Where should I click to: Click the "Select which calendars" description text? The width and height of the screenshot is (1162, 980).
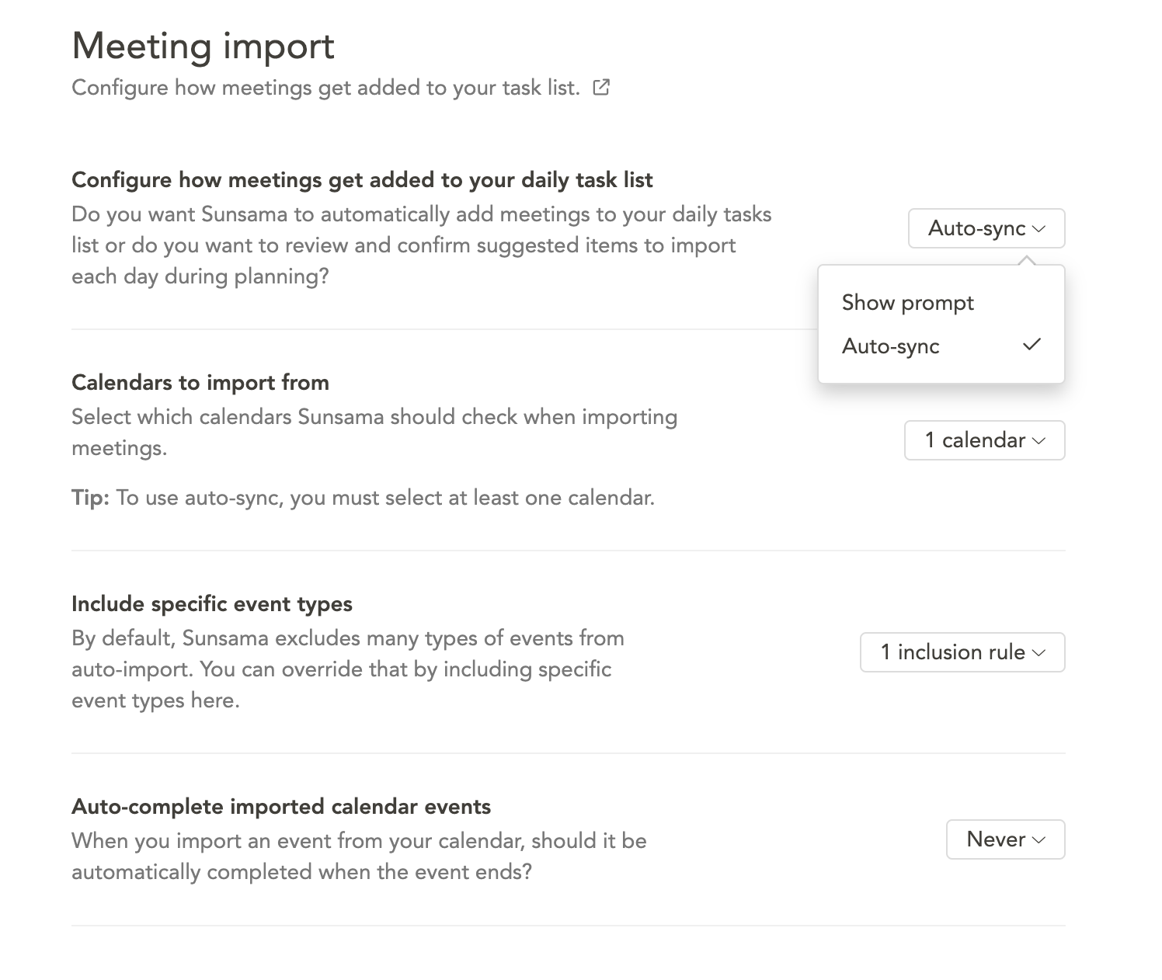[374, 417]
